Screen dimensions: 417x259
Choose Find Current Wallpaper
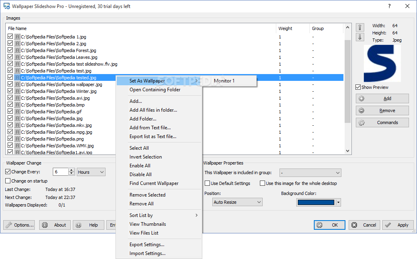click(x=159, y=183)
